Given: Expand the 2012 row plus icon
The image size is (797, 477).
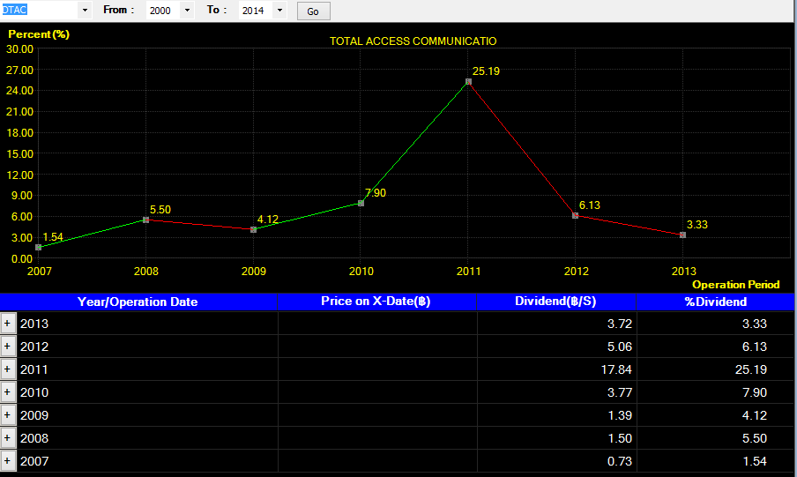Looking at the screenshot, I should (x=8, y=347).
